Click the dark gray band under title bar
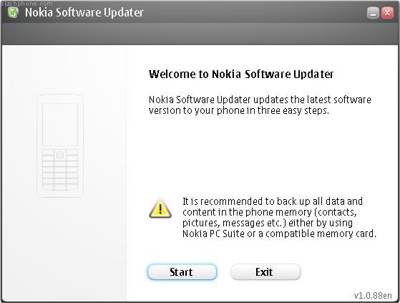Screen dimensions: 400x303 (200, 34)
